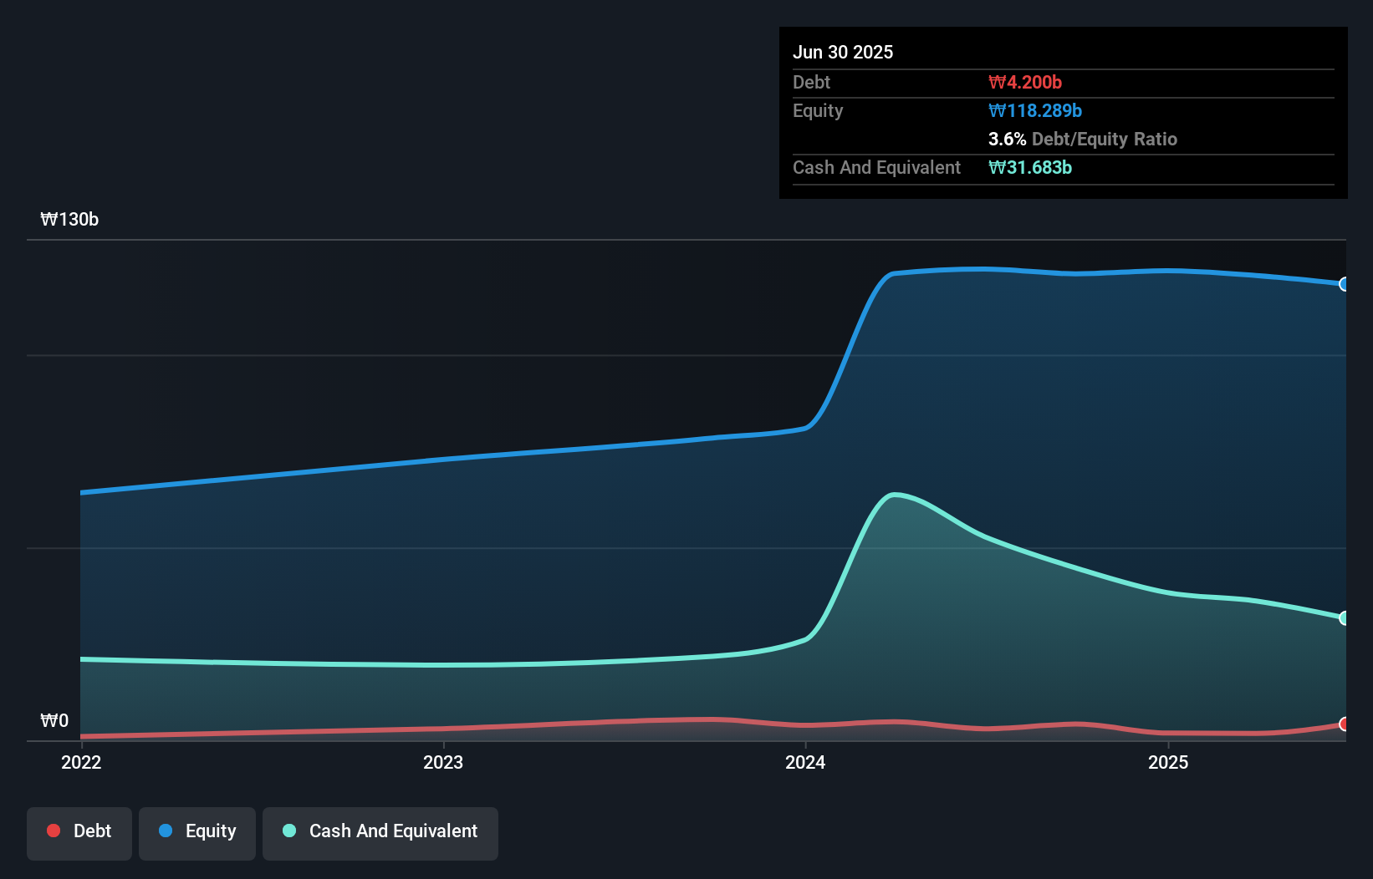Select the Cash endpoint marker at the chart edge
Screen dimensions: 1373x879
click(1344, 618)
